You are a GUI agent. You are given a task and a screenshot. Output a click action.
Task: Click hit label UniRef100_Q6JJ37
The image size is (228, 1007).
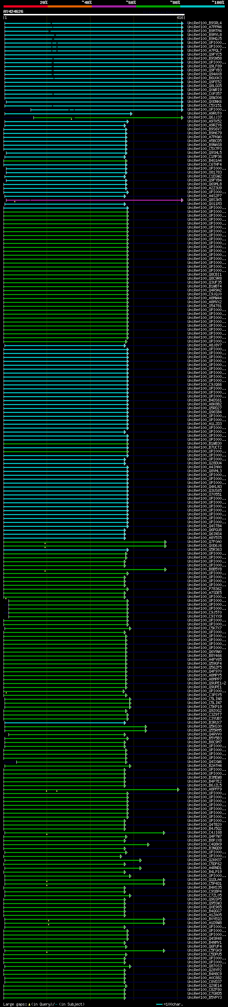[204, 117]
